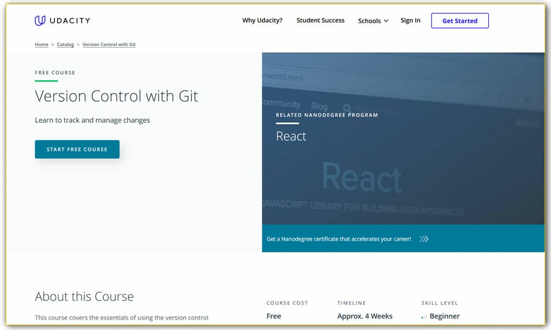
Task: Click the Version Control with Git breadcrumb
Action: click(x=109, y=45)
